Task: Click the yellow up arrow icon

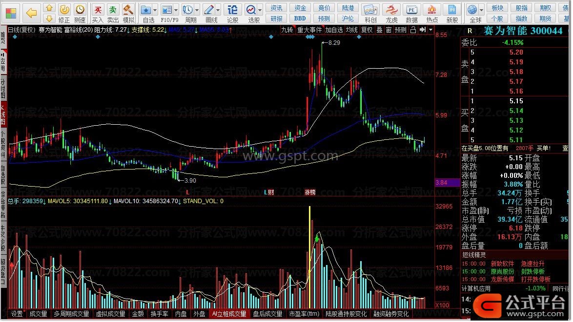Action: [x=49, y=8]
